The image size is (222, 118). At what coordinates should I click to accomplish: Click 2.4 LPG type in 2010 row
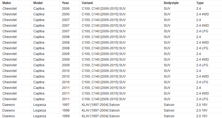point(202,82)
